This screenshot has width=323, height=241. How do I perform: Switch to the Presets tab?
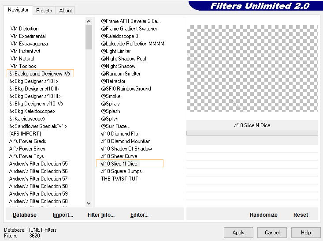click(44, 11)
